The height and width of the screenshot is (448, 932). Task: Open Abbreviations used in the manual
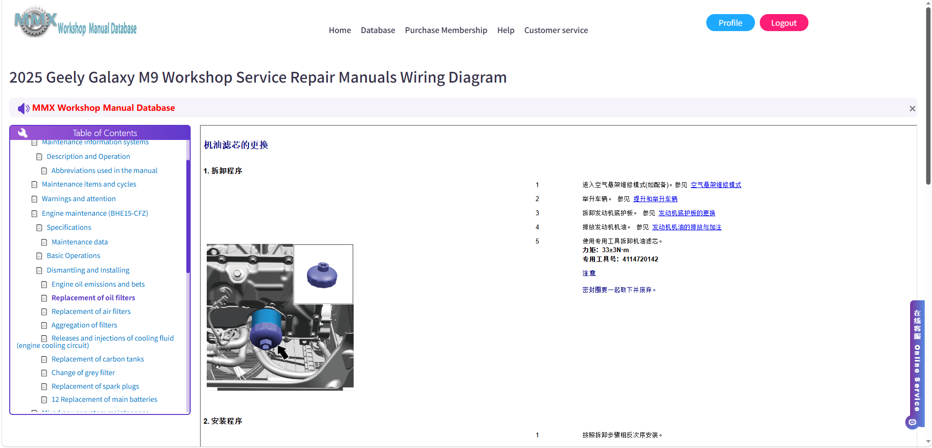coord(104,171)
